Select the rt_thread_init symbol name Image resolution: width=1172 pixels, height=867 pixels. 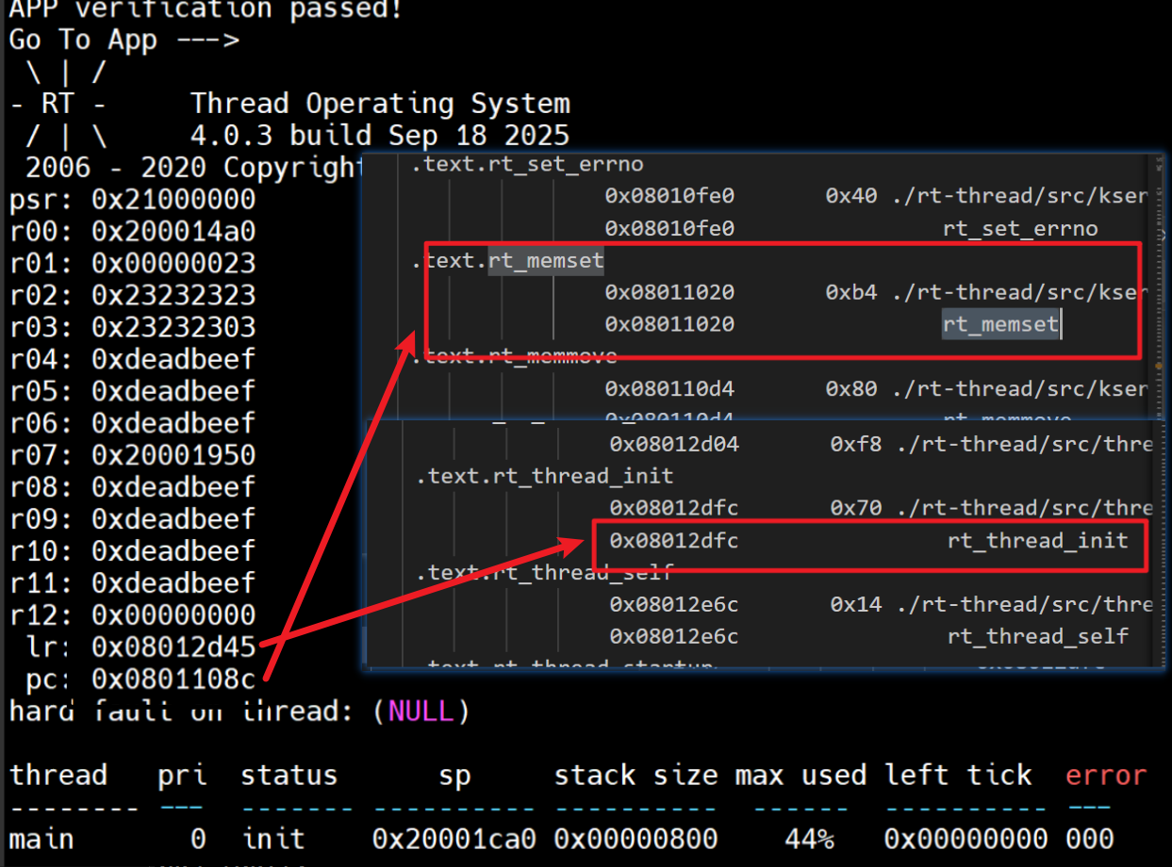(1037, 540)
